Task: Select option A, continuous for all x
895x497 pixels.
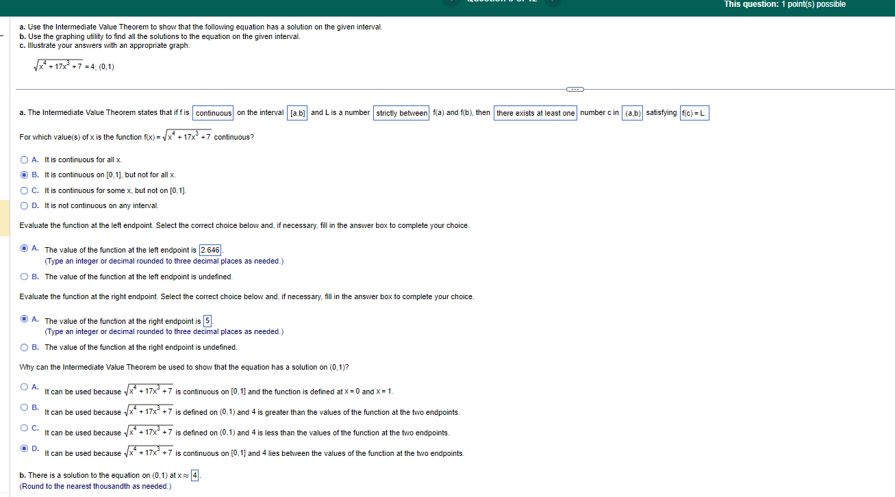Action: coord(24,160)
